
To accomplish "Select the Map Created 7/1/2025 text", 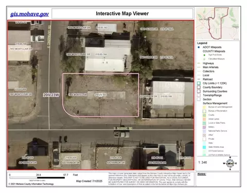I will pyautogui.click(x=89, y=181).
